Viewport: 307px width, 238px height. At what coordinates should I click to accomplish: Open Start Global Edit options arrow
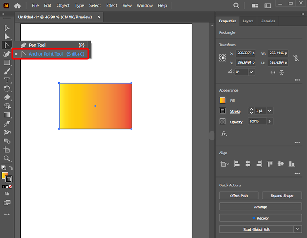click(x=298, y=229)
